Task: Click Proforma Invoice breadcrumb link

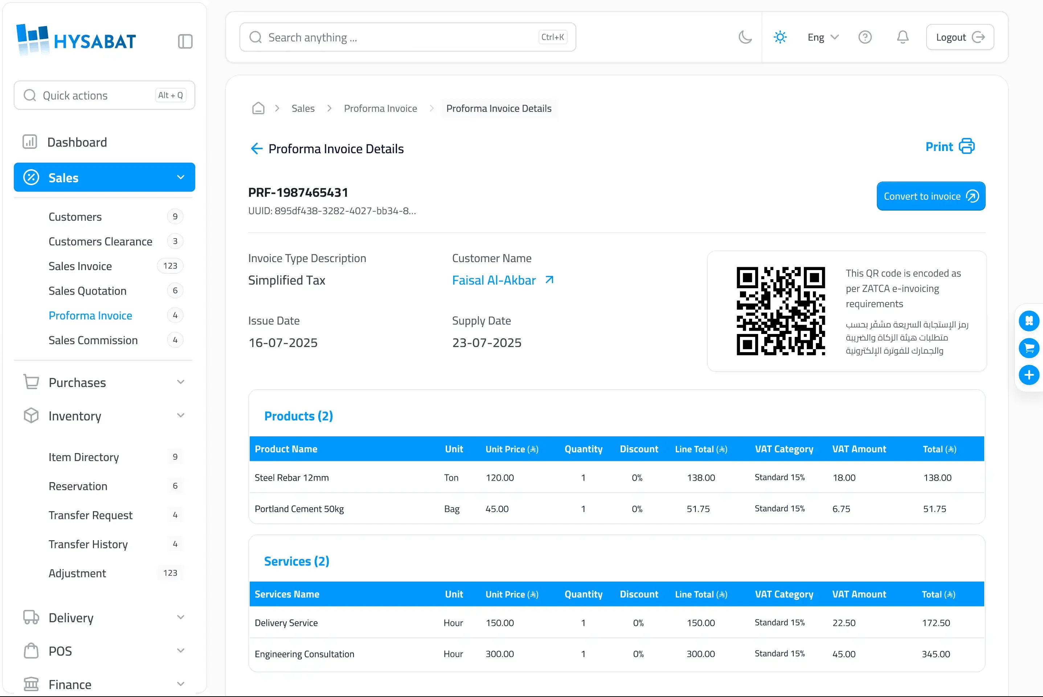Action: [x=380, y=109]
